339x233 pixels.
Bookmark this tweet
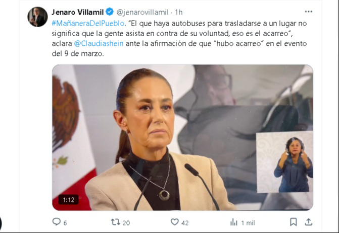(293, 222)
